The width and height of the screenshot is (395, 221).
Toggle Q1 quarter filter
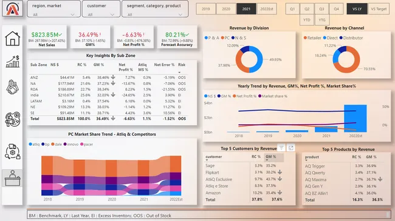[292, 9]
